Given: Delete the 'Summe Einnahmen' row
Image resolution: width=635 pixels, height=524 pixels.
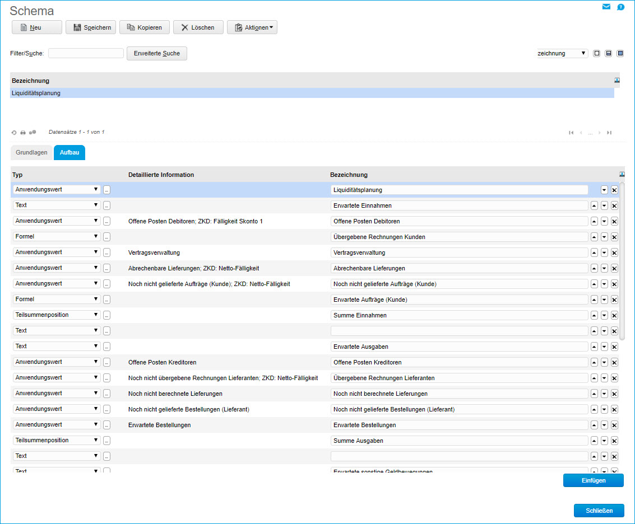Looking at the screenshot, I should pos(614,315).
